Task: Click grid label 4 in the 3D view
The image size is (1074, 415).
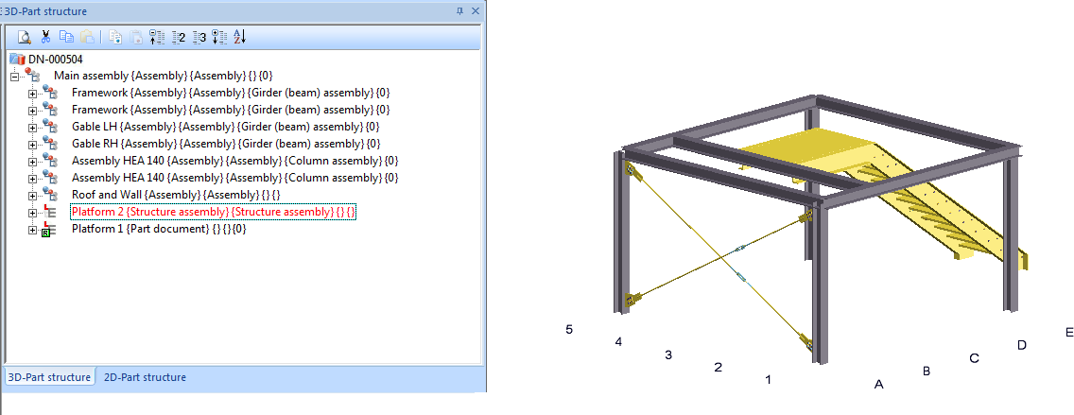Action: pos(618,341)
